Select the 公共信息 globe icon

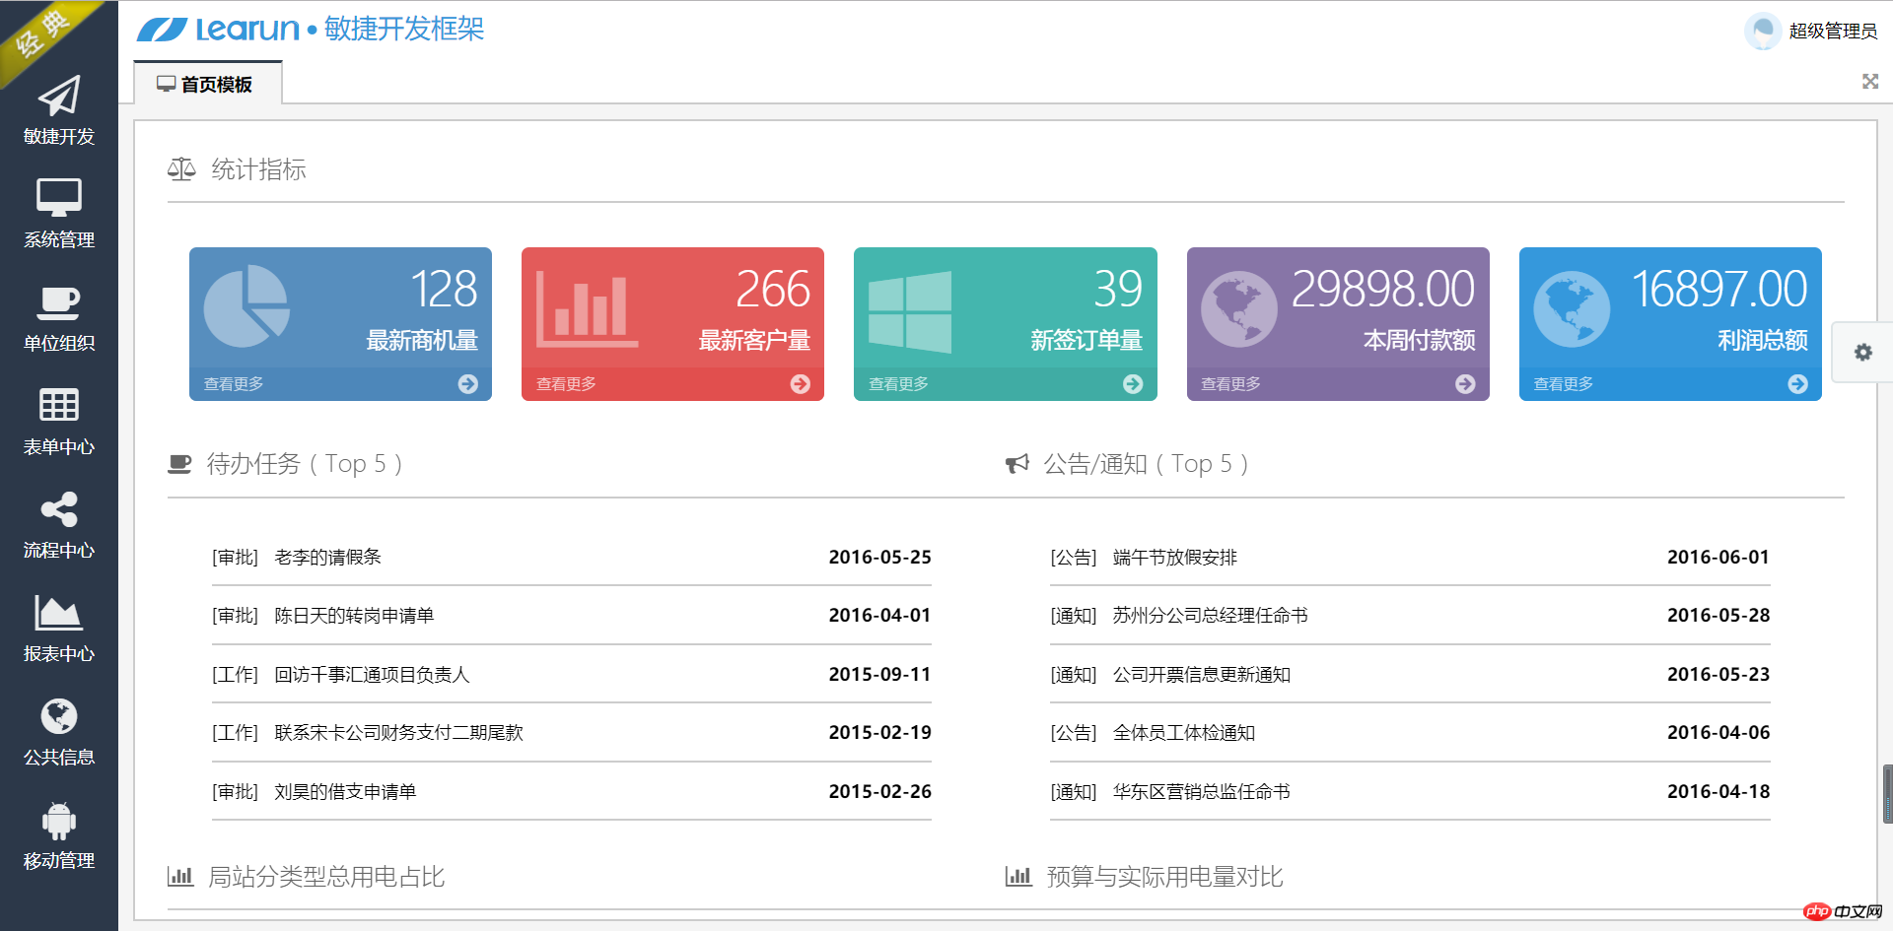point(59,716)
